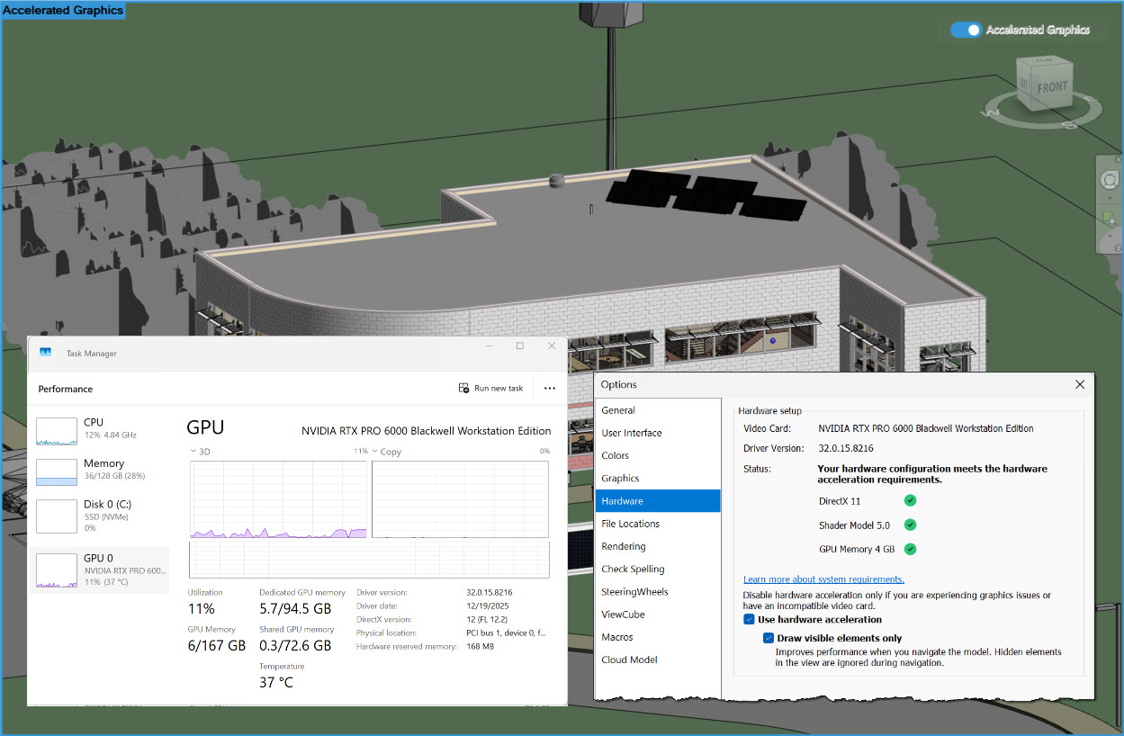The width and height of the screenshot is (1124, 736).
Task: Click Run new task in Task Manager
Action: [490, 388]
